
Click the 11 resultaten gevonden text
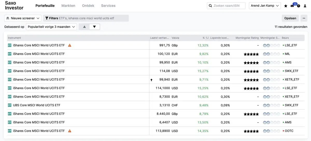click(291, 27)
